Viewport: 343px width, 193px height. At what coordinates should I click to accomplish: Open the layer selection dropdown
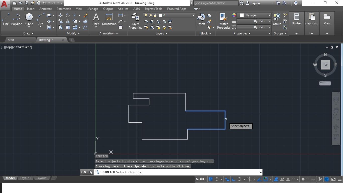tap(169, 15)
